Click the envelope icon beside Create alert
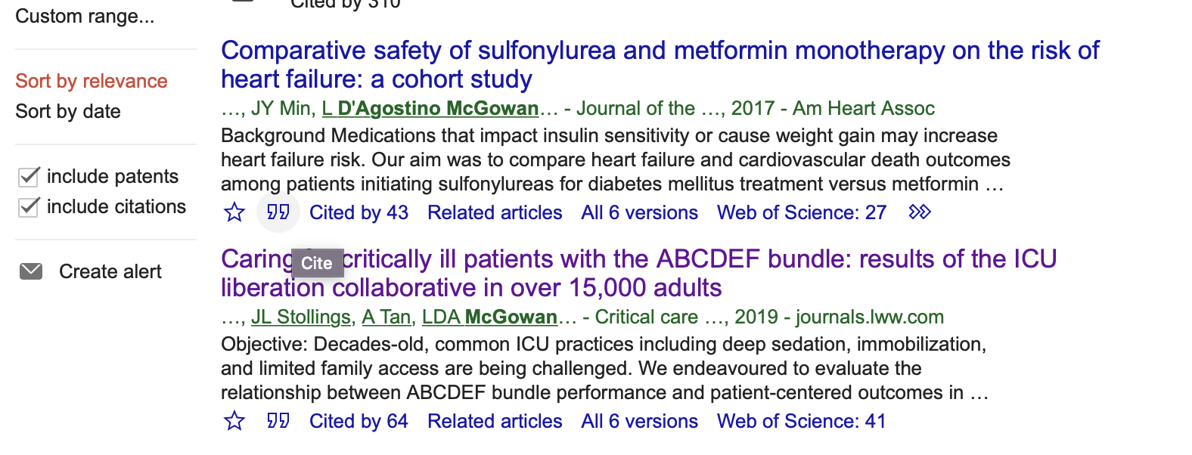This screenshot has width=1192, height=455. [31, 271]
